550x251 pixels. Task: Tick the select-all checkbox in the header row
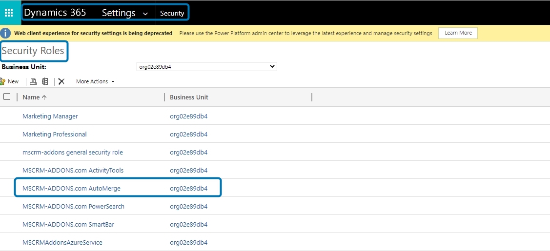tap(7, 97)
